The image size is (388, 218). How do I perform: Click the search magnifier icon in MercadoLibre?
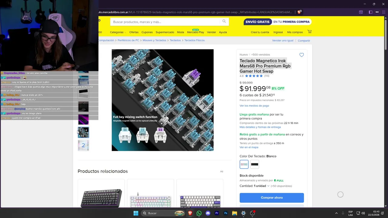(x=224, y=21)
